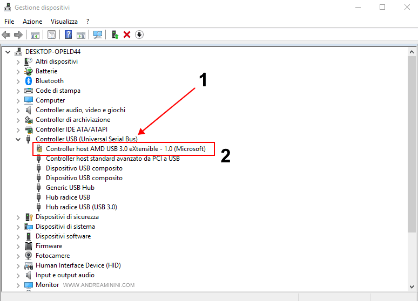Click the blue Help toolbar icon
Screen dimensions: 418x301
pos(69,35)
